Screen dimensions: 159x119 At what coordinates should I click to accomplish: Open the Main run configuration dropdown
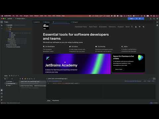click(x=132, y=19)
